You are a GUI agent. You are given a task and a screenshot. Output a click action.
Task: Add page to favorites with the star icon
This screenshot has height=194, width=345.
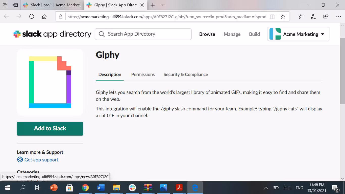(x=283, y=17)
